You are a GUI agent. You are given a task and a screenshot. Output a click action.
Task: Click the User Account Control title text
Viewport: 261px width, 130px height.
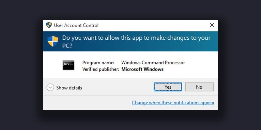pos(76,25)
